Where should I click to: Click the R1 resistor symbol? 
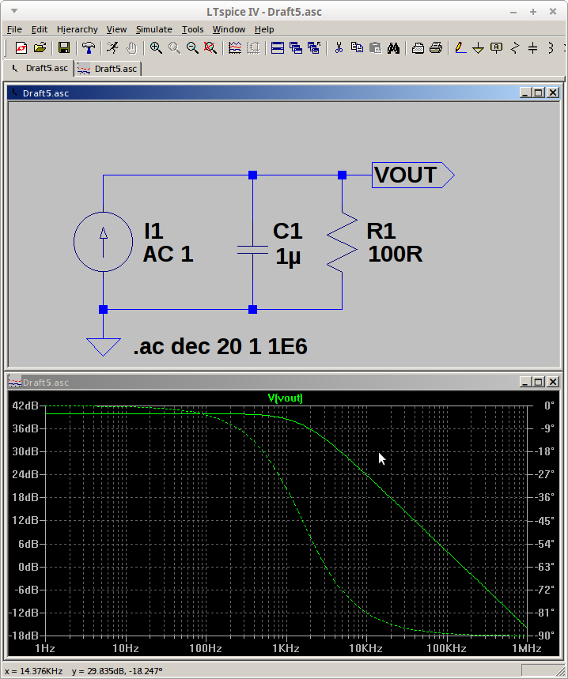pyautogui.click(x=342, y=242)
